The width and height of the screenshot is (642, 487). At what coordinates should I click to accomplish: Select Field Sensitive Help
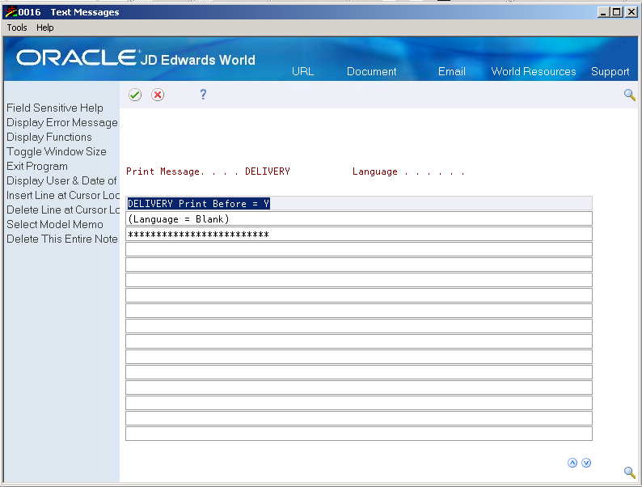point(55,108)
